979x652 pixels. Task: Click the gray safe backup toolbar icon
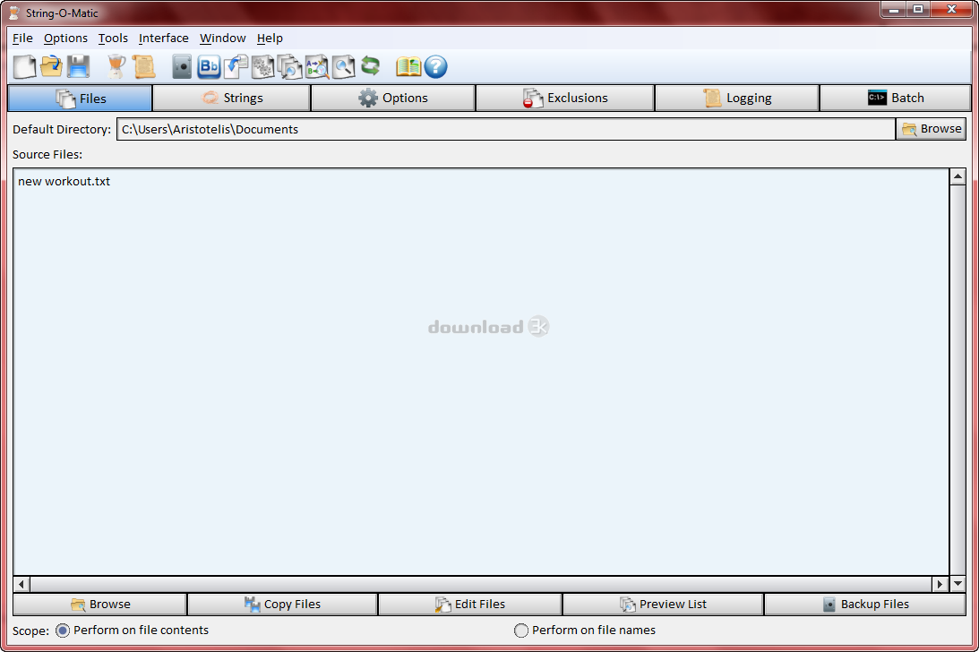pyautogui.click(x=182, y=66)
